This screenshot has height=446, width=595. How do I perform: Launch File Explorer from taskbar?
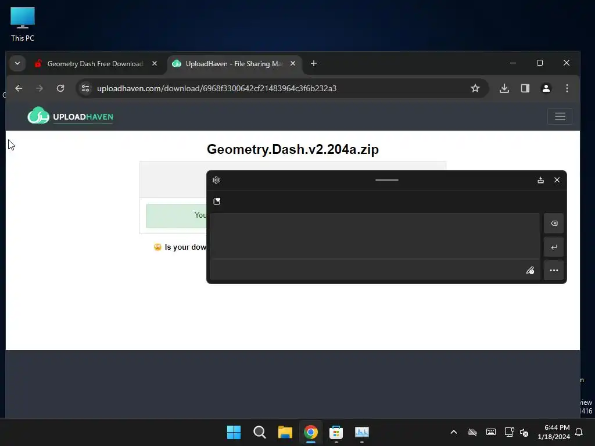point(285,432)
